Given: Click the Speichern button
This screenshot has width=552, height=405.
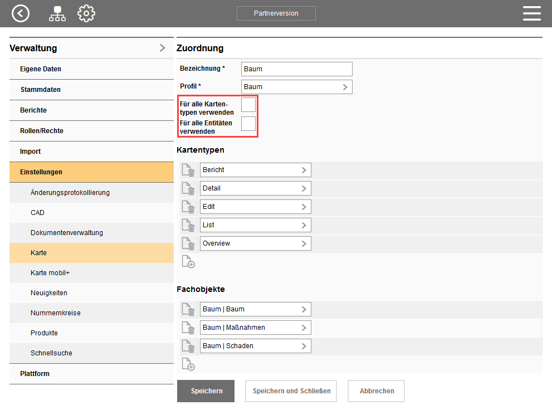Looking at the screenshot, I should point(206,391).
